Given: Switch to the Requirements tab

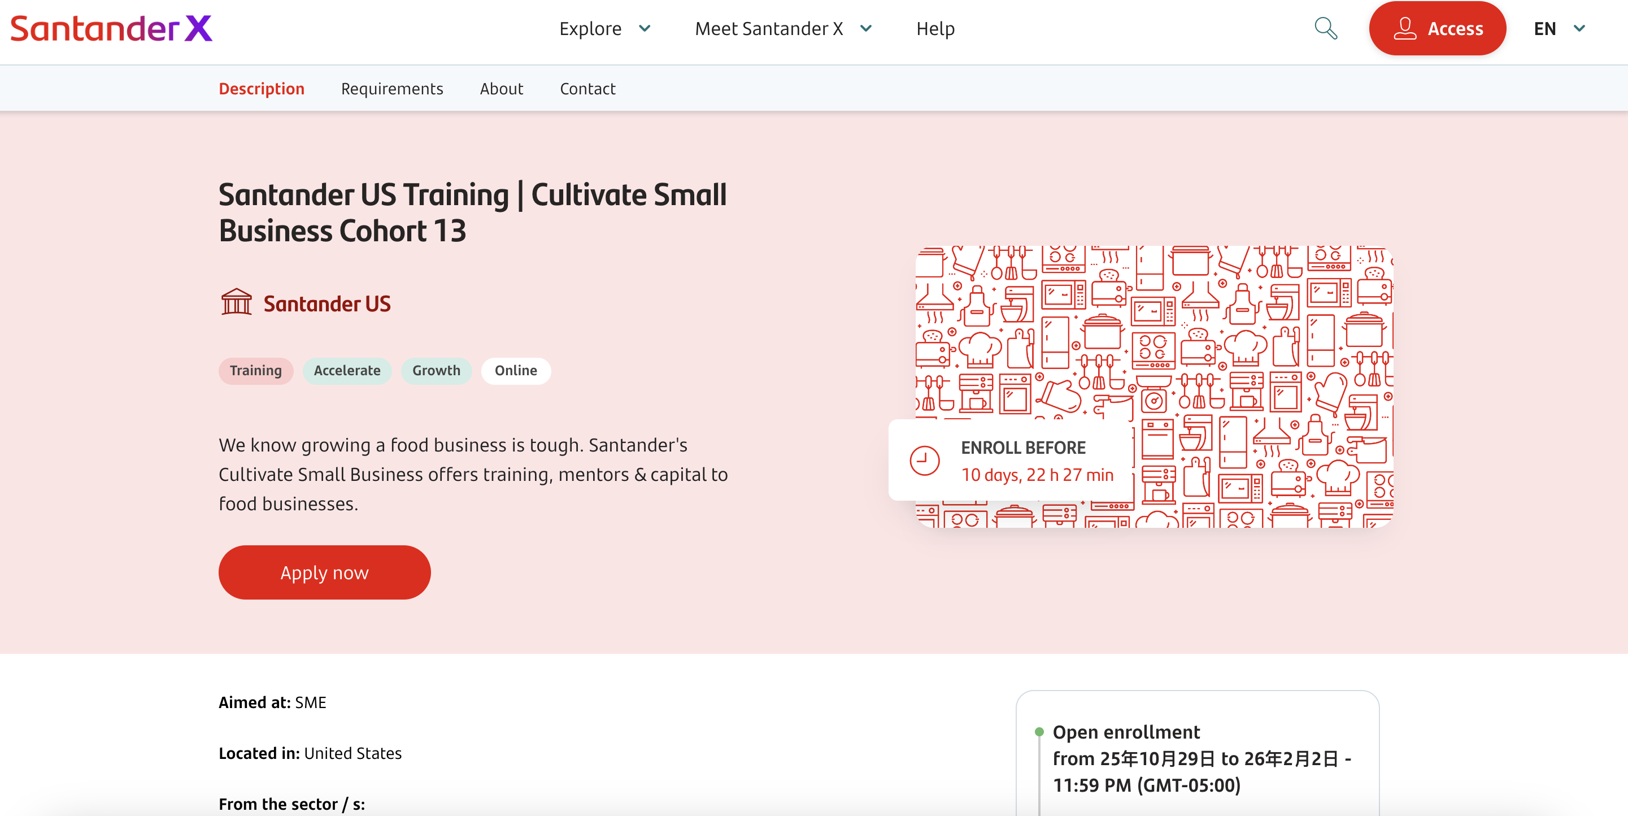Looking at the screenshot, I should point(392,89).
